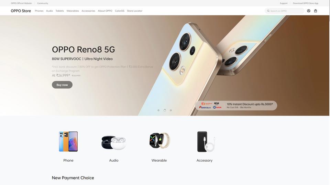This screenshot has width=330, height=185.
Task: Click the Search on OPPO field
Action: [285, 11]
